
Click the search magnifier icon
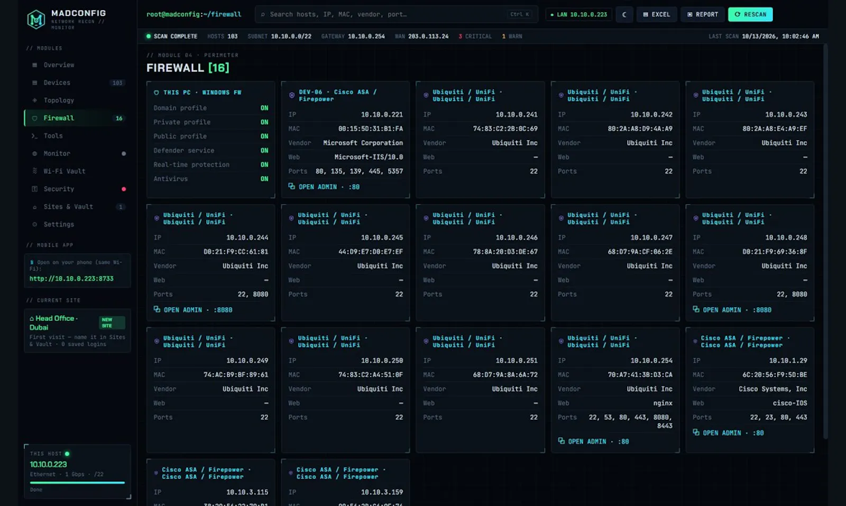(263, 14)
